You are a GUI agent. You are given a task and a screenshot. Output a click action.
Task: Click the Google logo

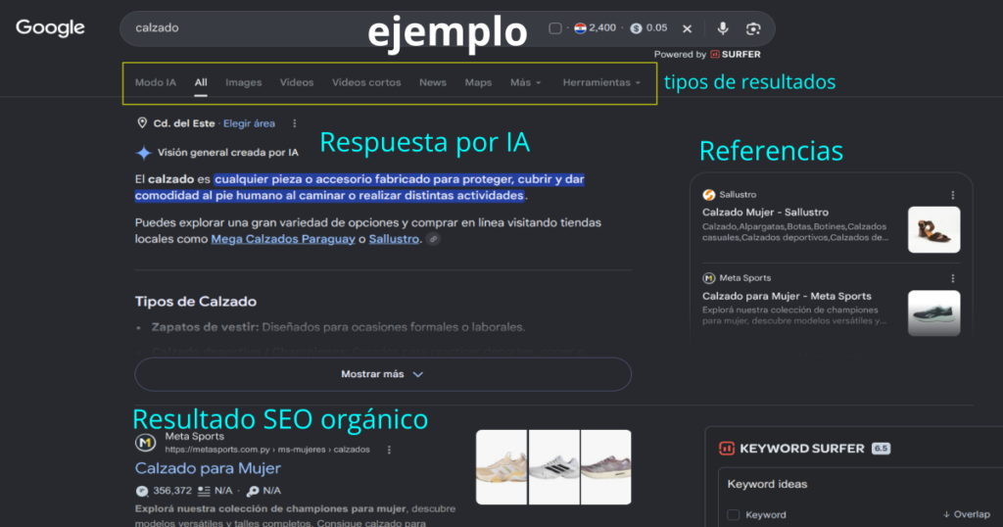(50, 27)
